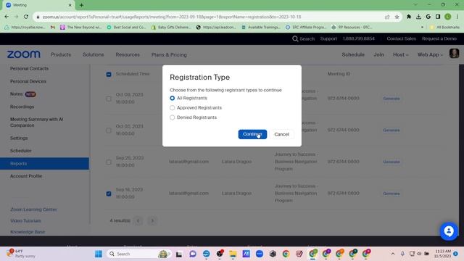Click Generate for the Sep 25 meeting

tap(391, 162)
